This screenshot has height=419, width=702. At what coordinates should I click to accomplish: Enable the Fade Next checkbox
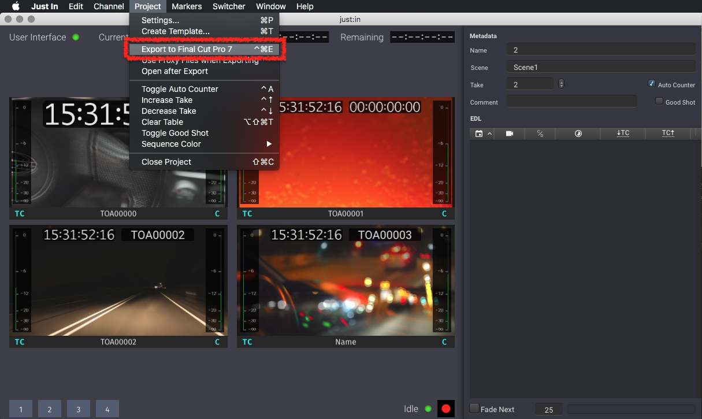[x=474, y=409]
